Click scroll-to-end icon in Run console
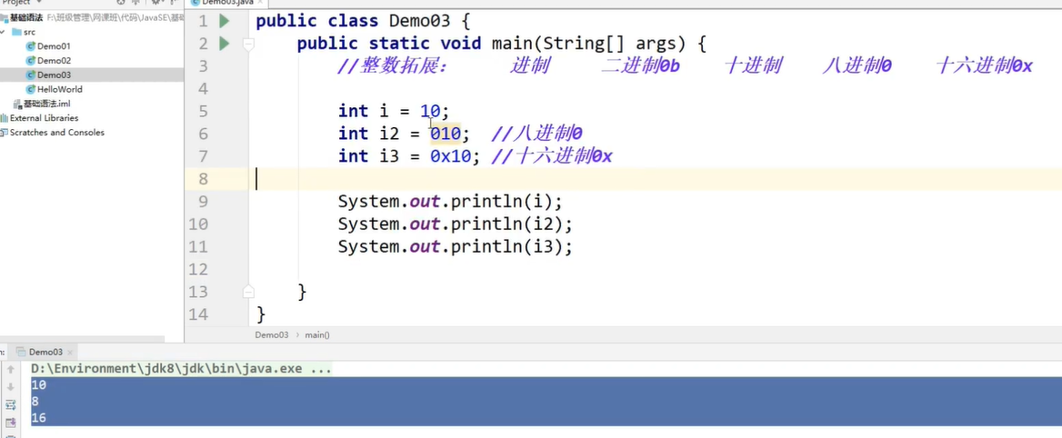This screenshot has height=438, width=1062. click(x=11, y=423)
